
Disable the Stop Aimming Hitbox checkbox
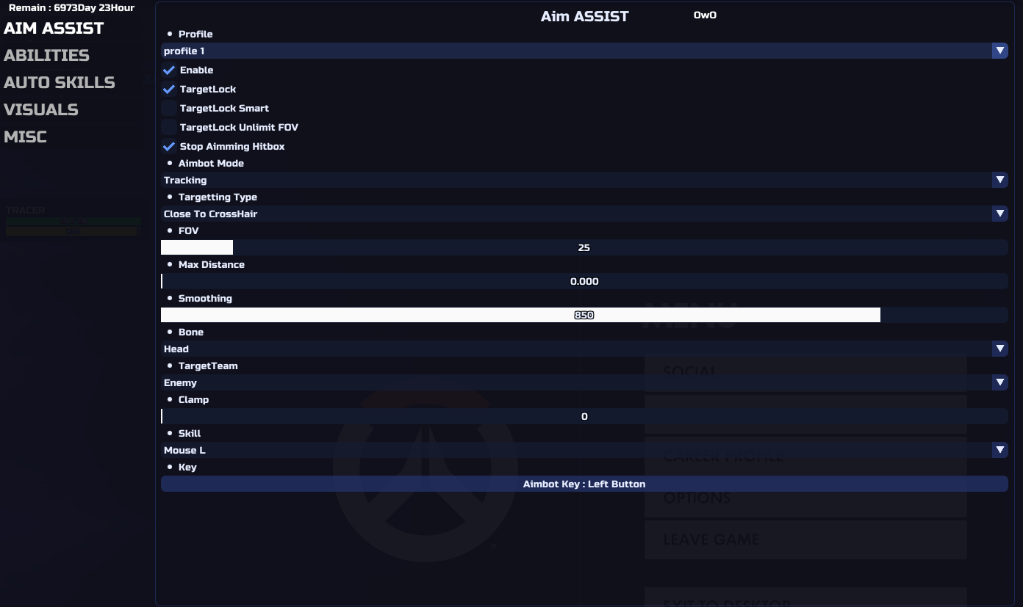[x=169, y=147]
